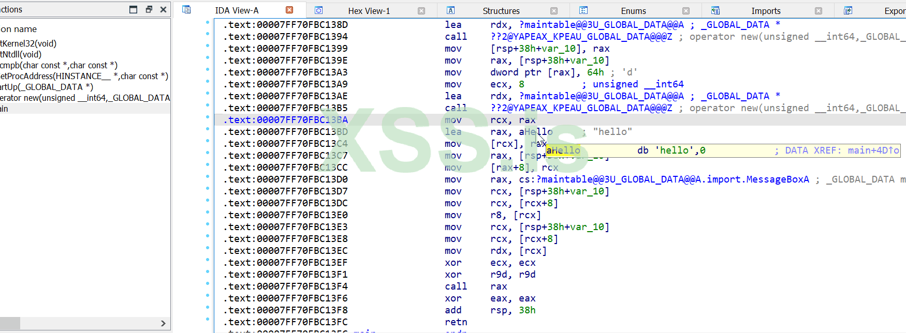Click address .text:00007FF70FBC13BA on highlighted line
This screenshot has width=906, height=333.
pos(285,120)
